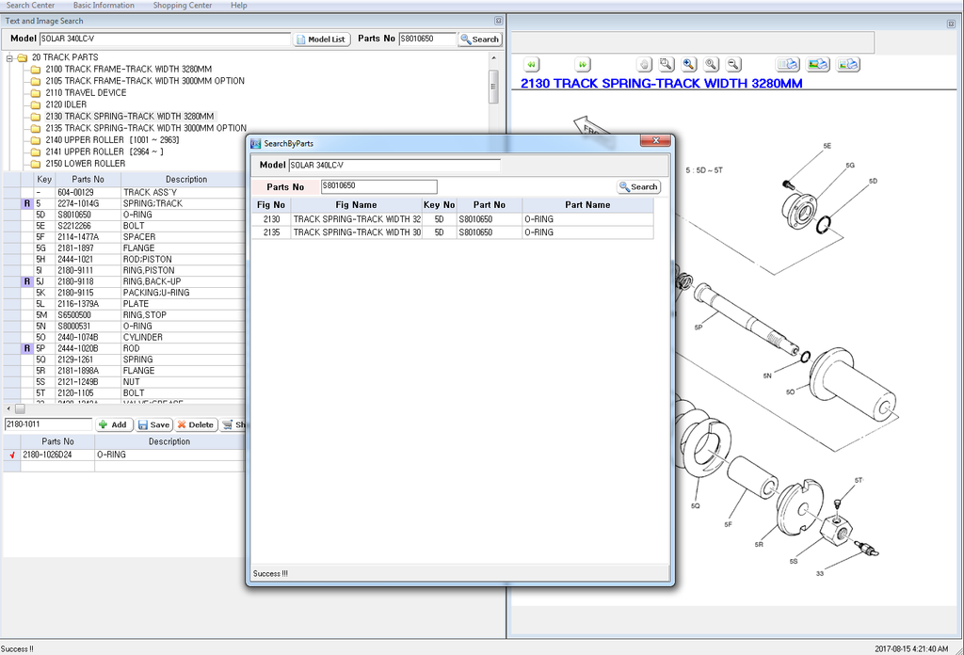Select the hand pan tool
Screen dimensions: 964x655
point(644,64)
